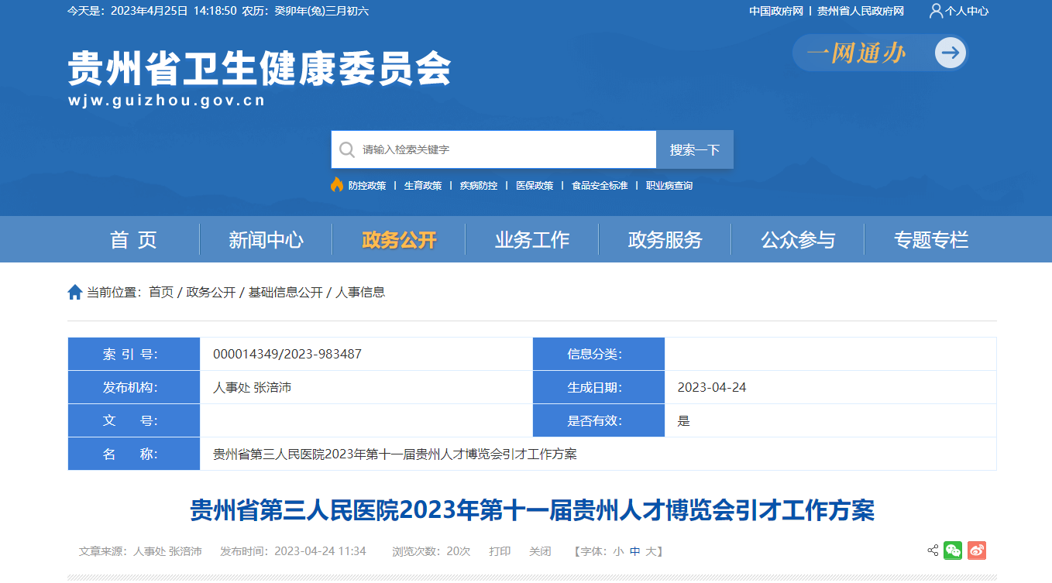Image resolution: width=1052 pixels, height=583 pixels.
Task: Open 中国政府网 link at top
Action: [775, 11]
